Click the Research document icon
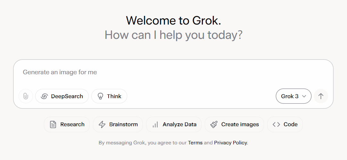Image resolution: width=347 pixels, height=160 pixels. 53,125
